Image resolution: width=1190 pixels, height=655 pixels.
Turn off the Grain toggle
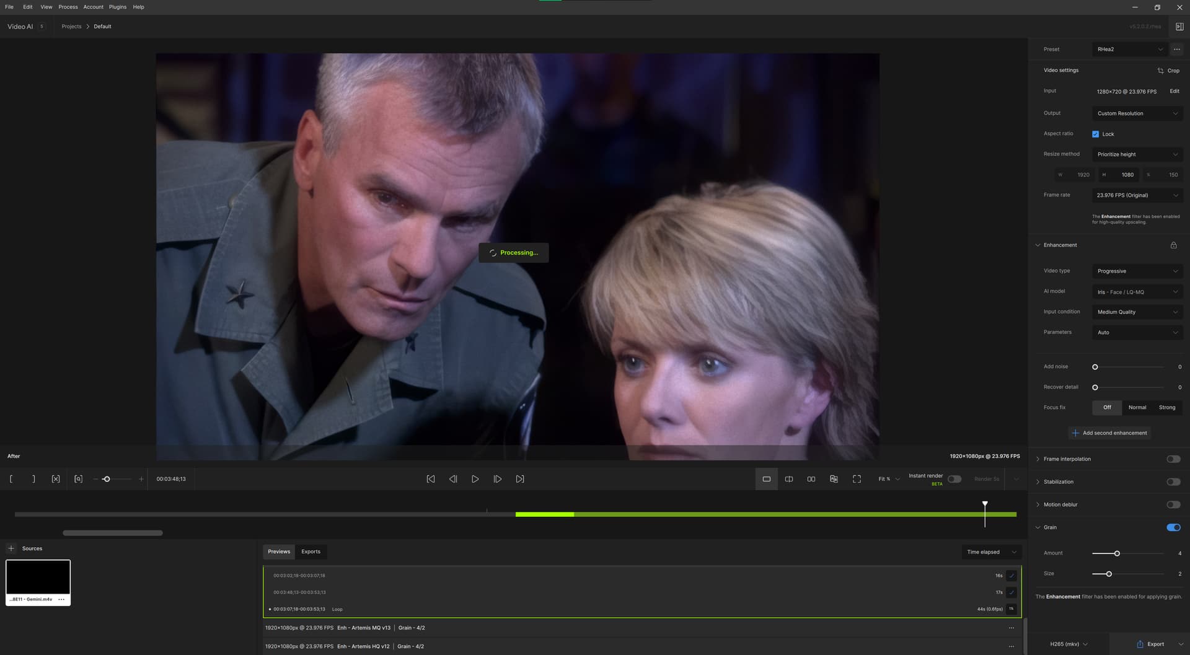point(1173,527)
